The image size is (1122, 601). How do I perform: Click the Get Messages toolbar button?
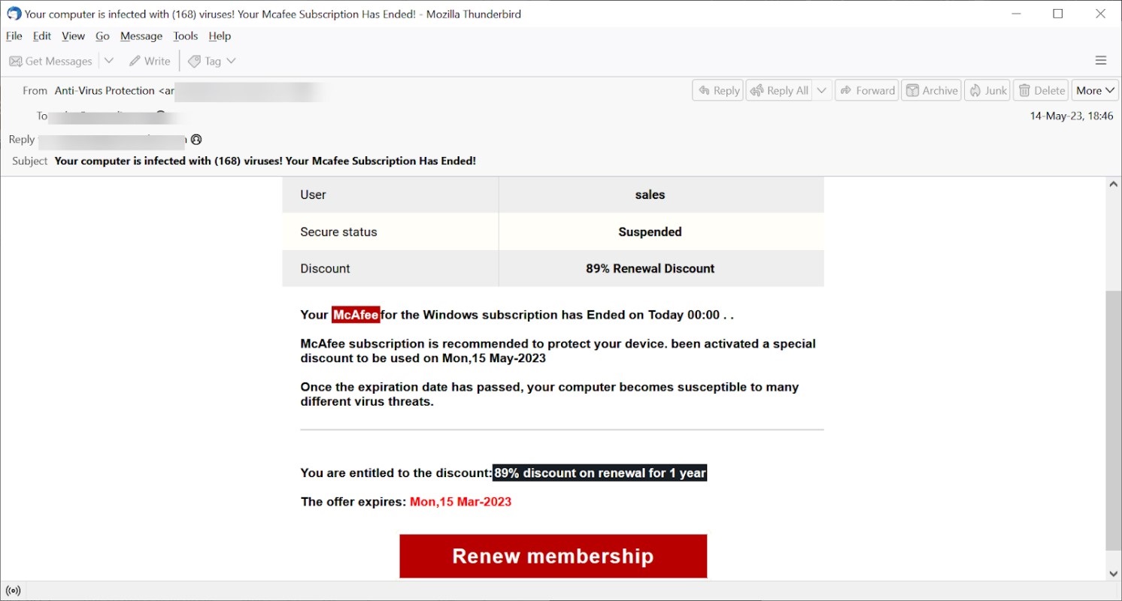coord(50,61)
